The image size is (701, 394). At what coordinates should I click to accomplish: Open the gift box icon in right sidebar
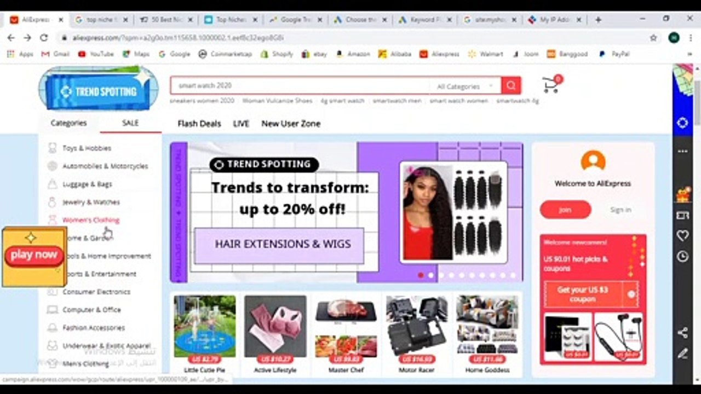pos(683,194)
